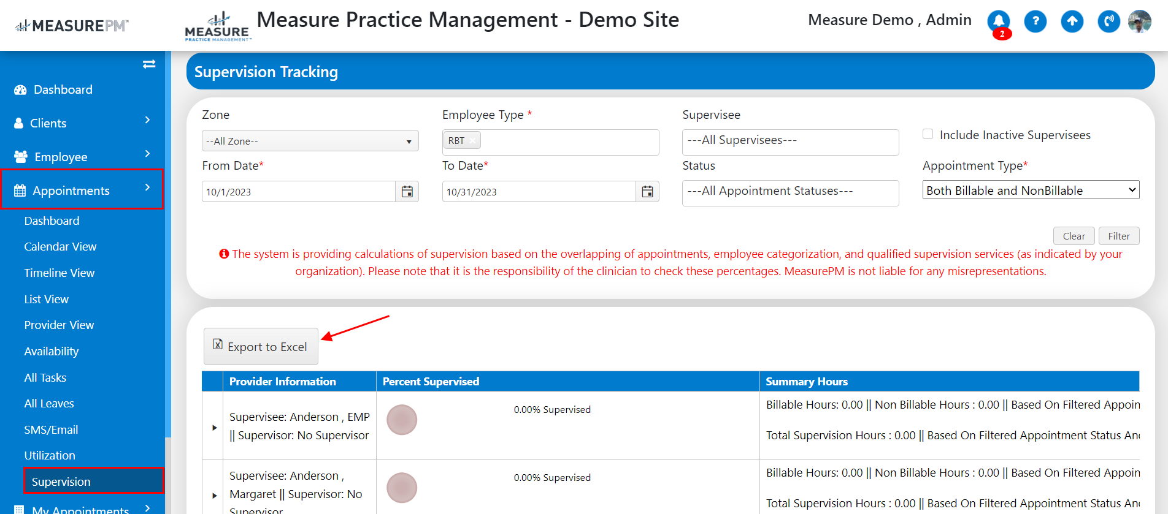The height and width of the screenshot is (514, 1168).
Task: Go to Appointments Dashboard submenu
Action: pos(52,221)
